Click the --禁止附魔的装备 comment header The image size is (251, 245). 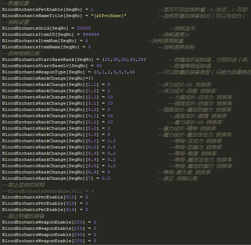click(23, 216)
